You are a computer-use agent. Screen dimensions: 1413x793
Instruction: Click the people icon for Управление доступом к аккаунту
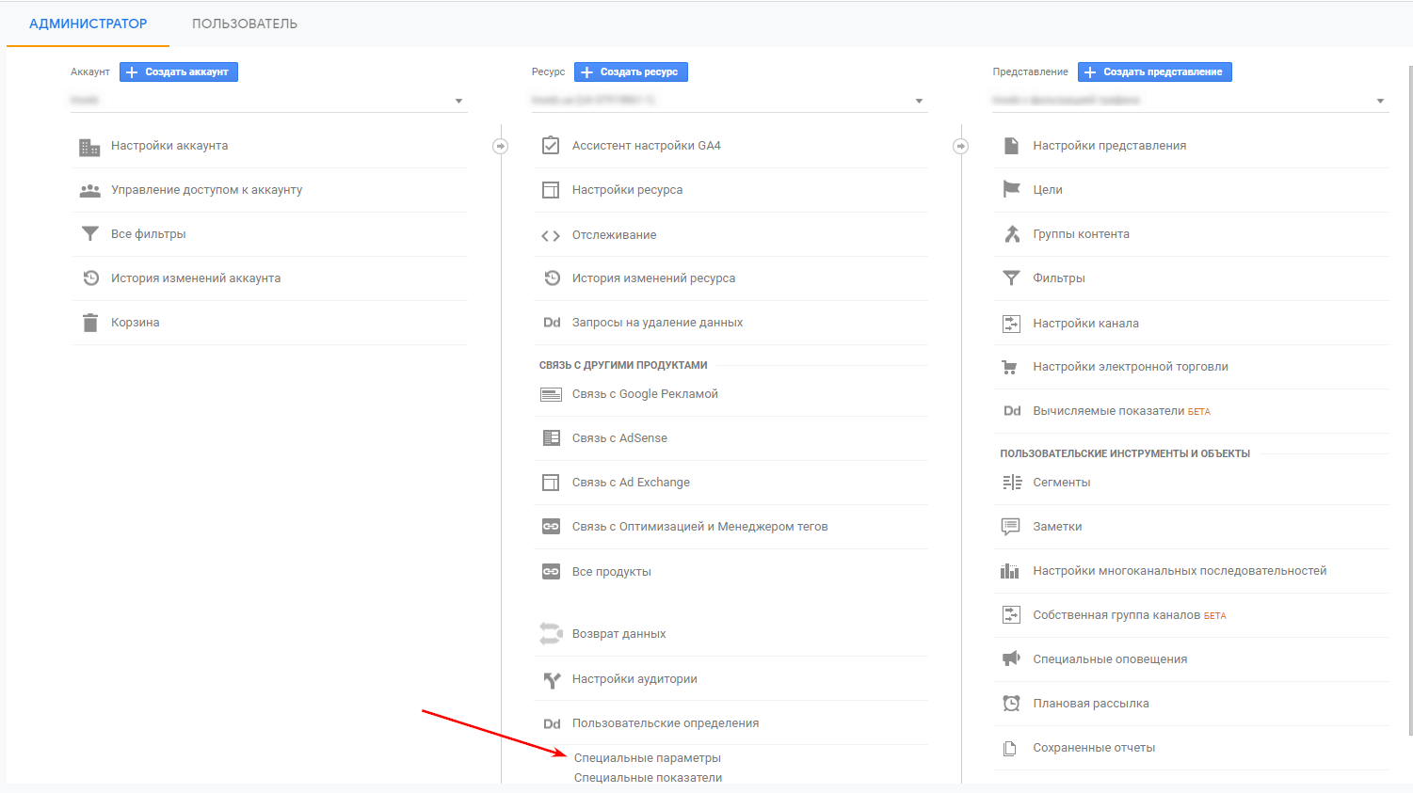89,191
